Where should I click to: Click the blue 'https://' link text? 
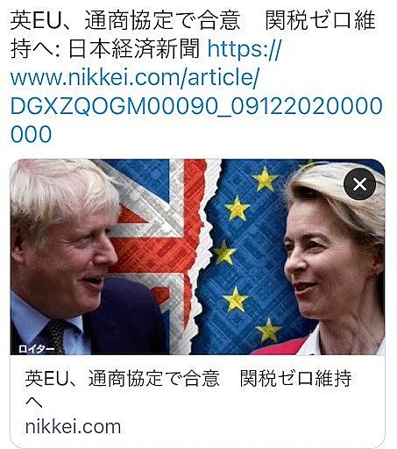(245, 49)
